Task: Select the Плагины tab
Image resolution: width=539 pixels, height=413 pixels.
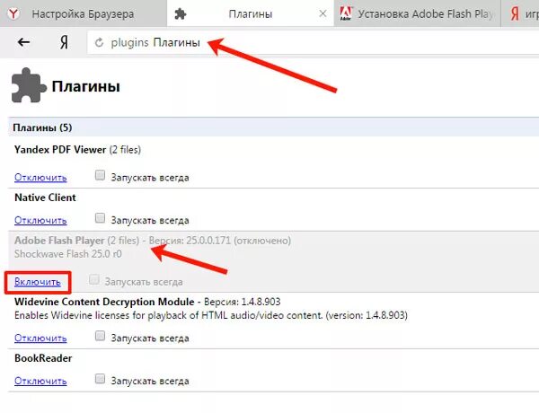Action: (251, 13)
